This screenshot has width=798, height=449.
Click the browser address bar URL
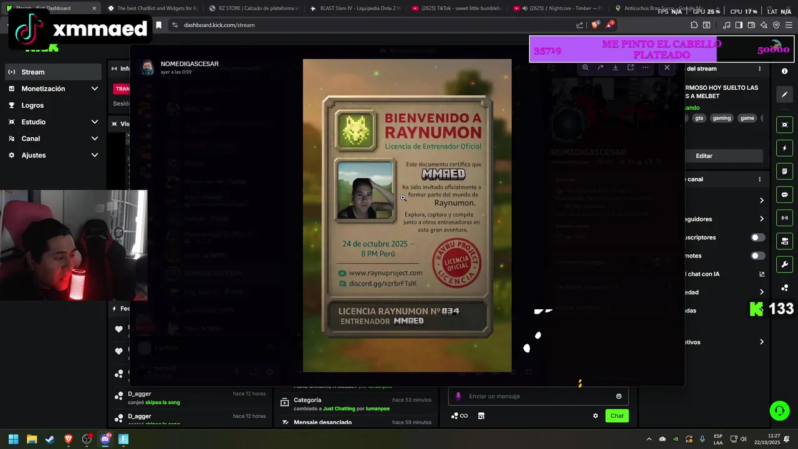click(219, 25)
